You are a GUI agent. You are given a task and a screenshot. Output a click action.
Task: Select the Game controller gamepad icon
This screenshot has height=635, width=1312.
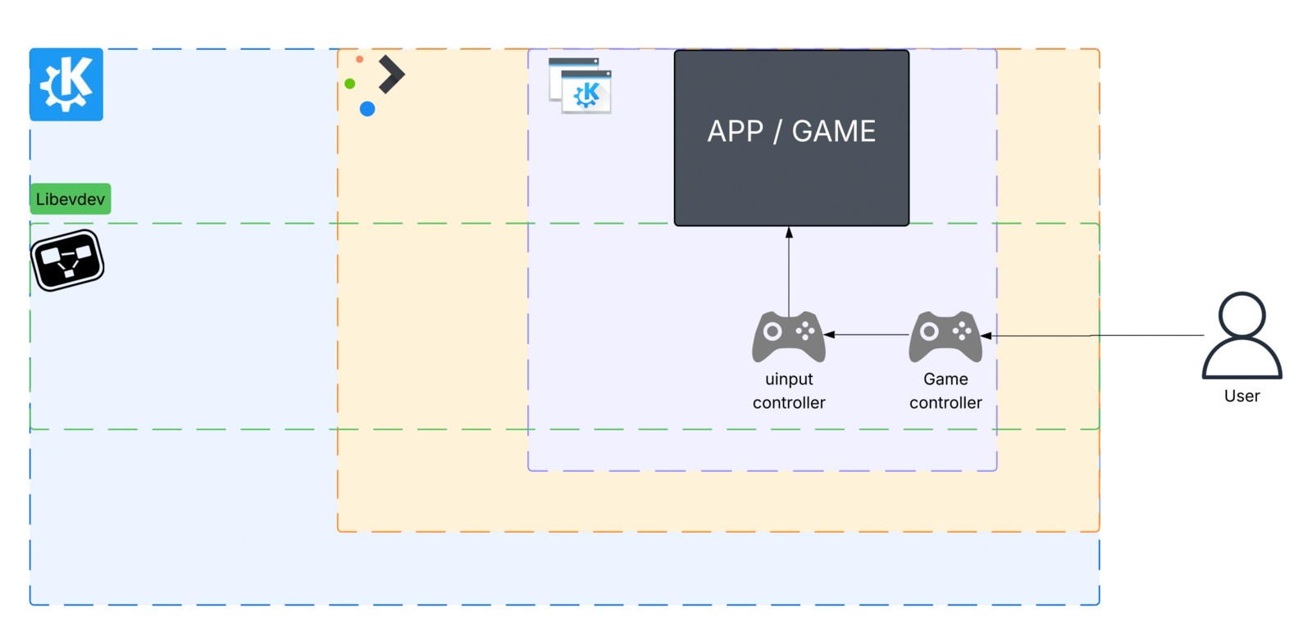pos(945,336)
